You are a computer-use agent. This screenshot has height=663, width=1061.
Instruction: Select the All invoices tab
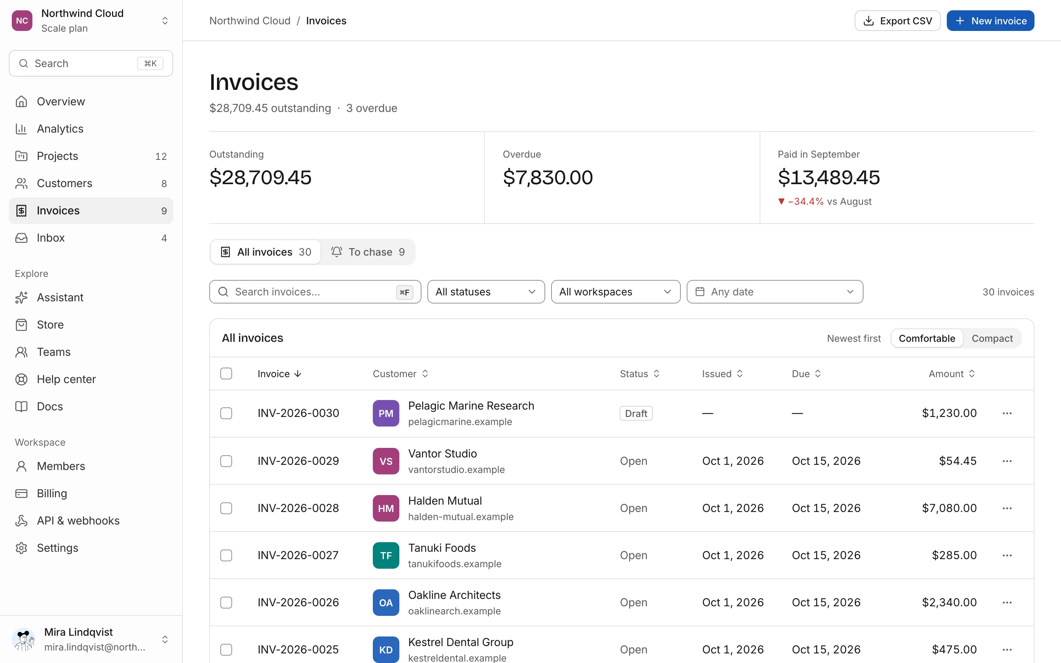pyautogui.click(x=266, y=252)
